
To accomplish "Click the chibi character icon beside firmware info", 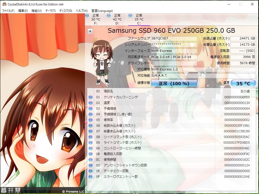I will coord(101,61).
